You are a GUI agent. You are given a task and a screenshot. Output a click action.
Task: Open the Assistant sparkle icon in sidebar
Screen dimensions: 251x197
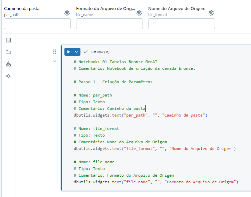8,76
